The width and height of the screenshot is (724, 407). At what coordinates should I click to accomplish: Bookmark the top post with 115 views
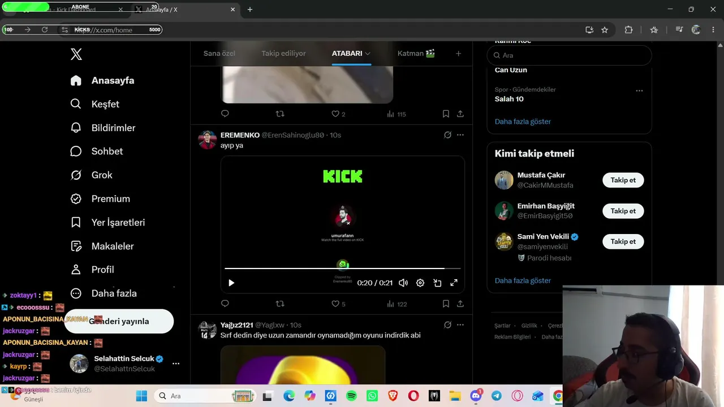pos(446,114)
